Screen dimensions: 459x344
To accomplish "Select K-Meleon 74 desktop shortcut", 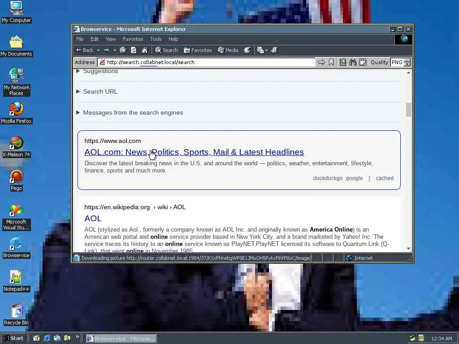I will click(16, 147).
